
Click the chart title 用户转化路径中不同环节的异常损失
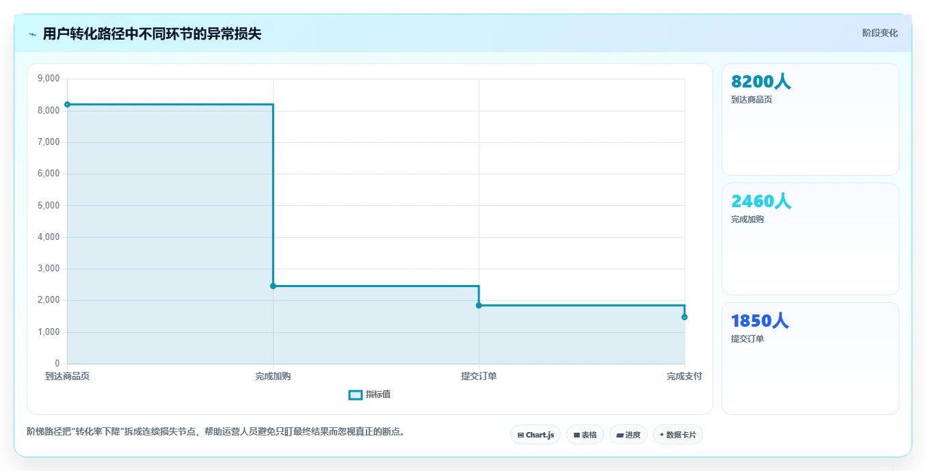[152, 33]
